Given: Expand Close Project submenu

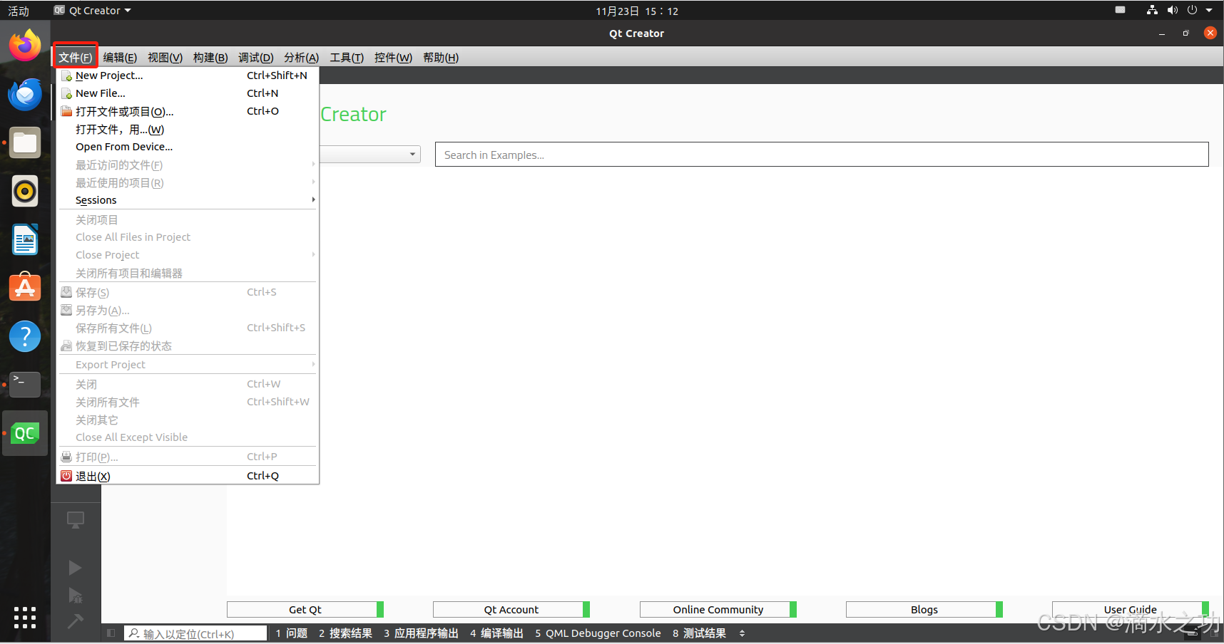Looking at the screenshot, I should coord(188,255).
